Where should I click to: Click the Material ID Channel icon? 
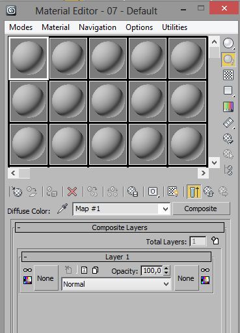pyautogui.click(x=153, y=192)
